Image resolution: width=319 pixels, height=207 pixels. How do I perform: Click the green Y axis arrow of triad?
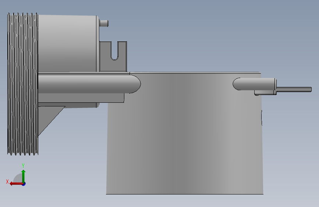(24, 176)
